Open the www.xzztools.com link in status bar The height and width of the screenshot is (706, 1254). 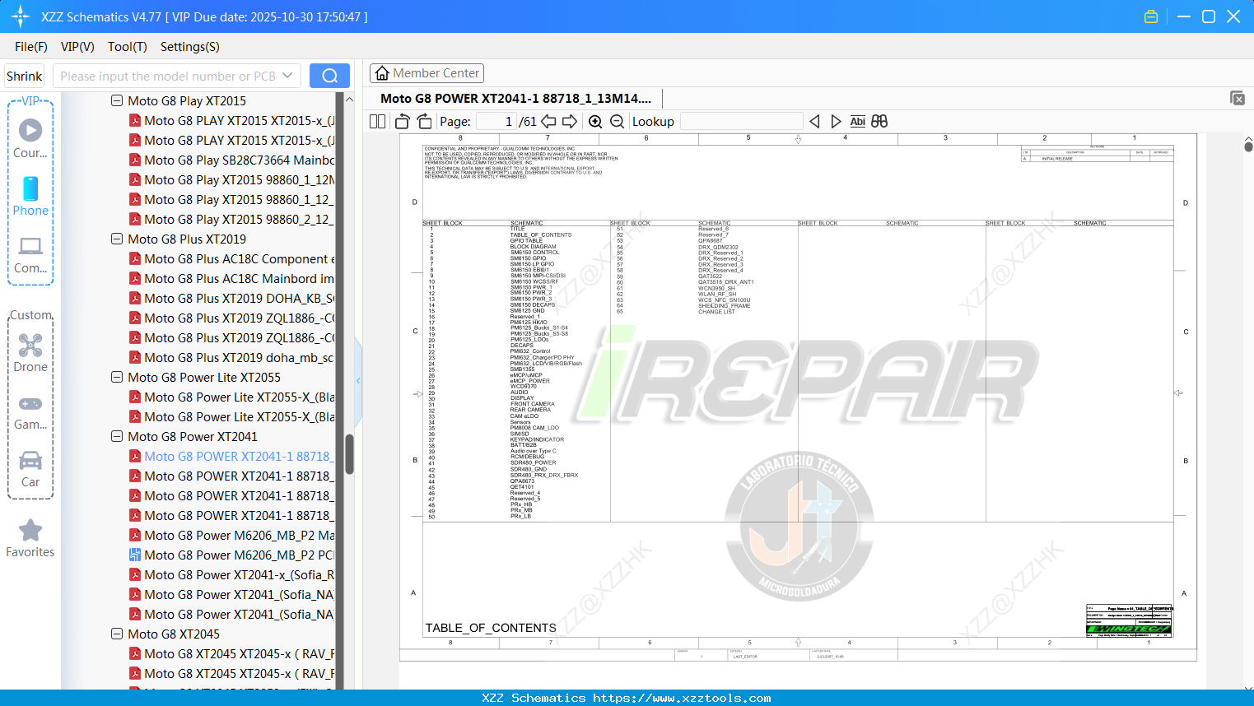pos(683,698)
